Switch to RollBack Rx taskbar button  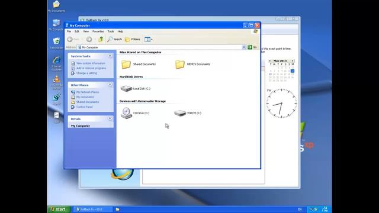(x=92, y=209)
